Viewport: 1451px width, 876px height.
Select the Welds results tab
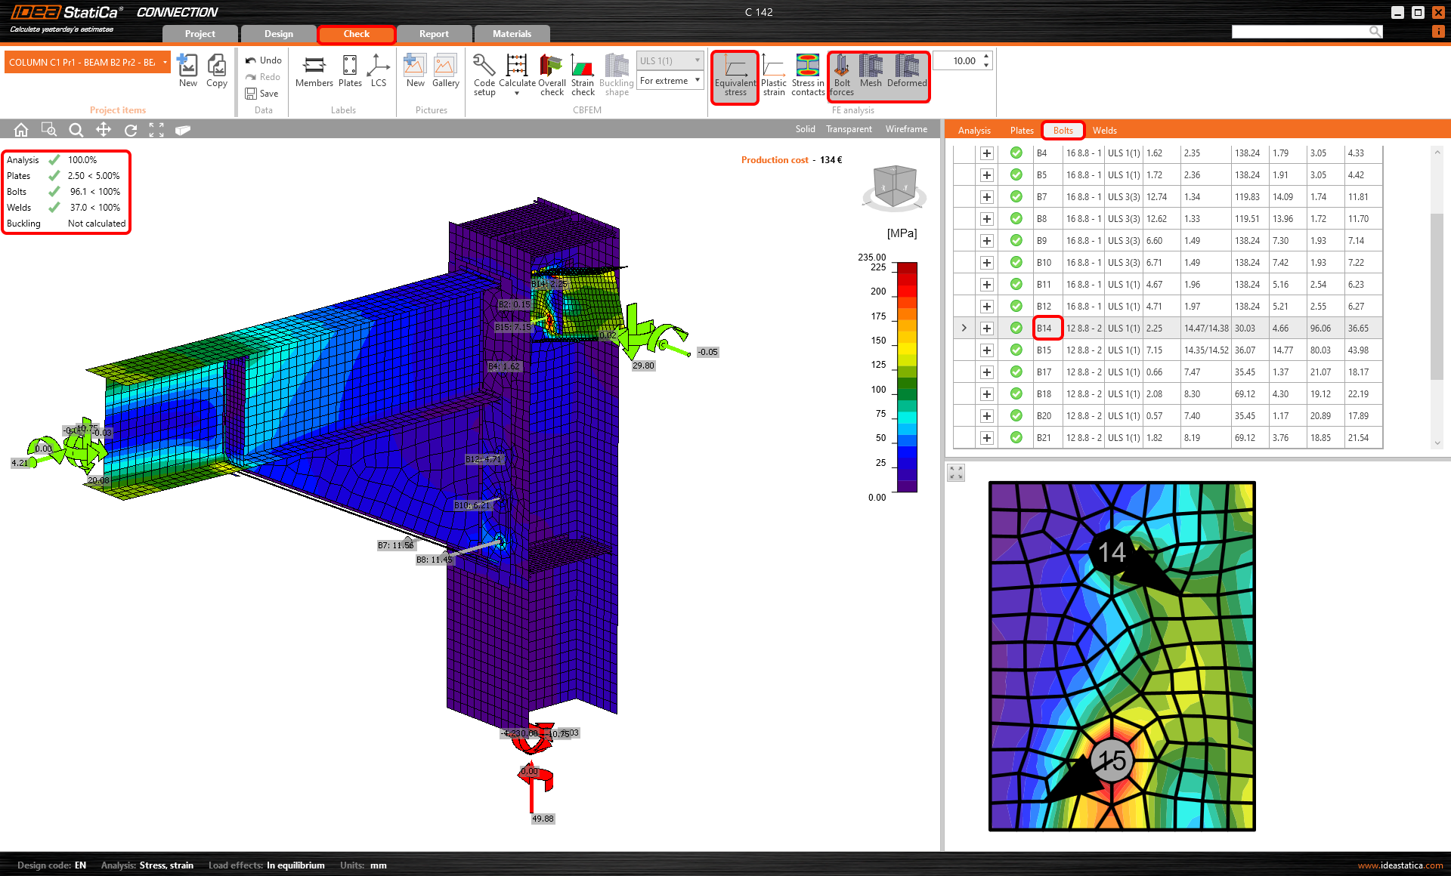[x=1104, y=130]
